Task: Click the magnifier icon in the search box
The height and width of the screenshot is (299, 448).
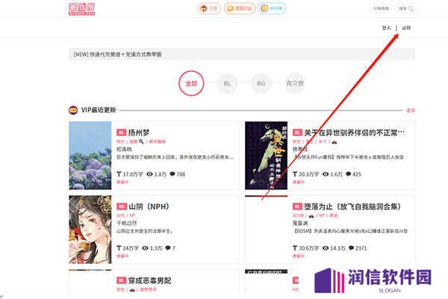Action: click(x=411, y=9)
